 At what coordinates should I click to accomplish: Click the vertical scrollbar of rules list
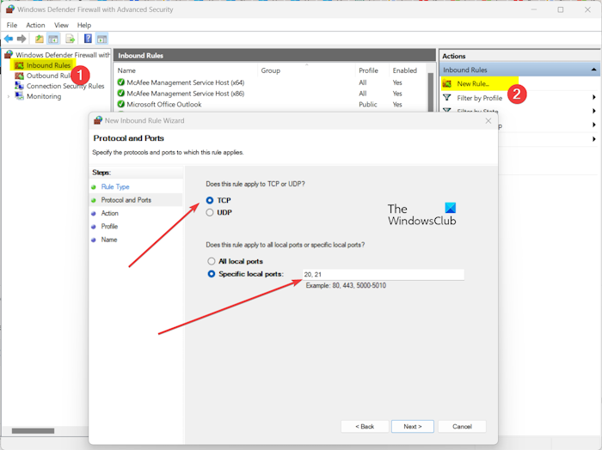[x=431, y=91]
